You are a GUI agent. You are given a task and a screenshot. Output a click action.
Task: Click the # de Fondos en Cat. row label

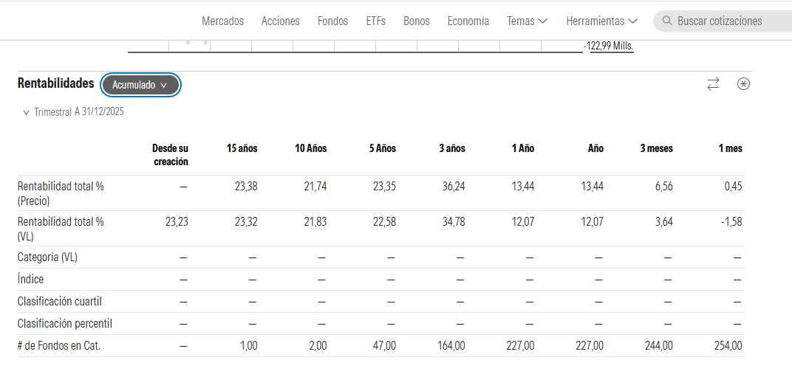point(59,346)
